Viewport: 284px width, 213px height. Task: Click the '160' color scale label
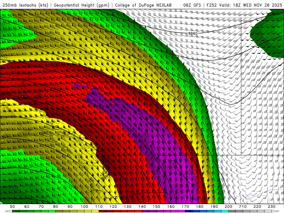pos(171,207)
